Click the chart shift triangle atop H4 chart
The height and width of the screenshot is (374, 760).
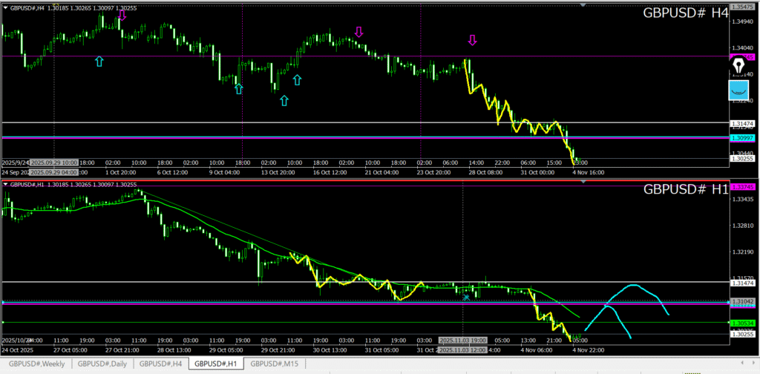click(583, 5)
